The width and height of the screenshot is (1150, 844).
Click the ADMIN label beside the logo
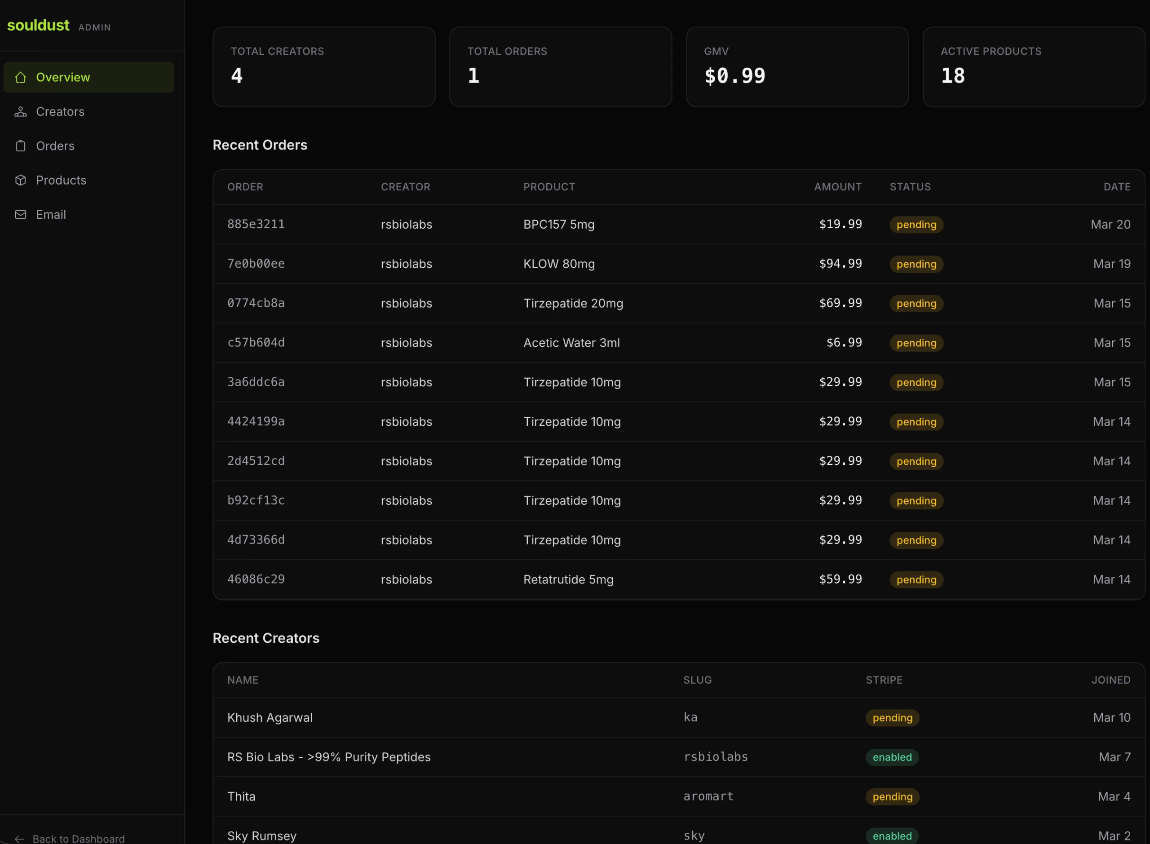pyautogui.click(x=94, y=27)
